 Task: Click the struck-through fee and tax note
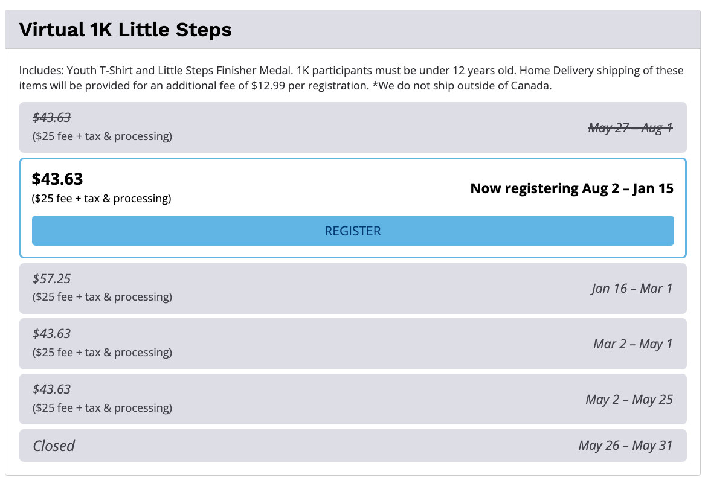[x=102, y=136]
